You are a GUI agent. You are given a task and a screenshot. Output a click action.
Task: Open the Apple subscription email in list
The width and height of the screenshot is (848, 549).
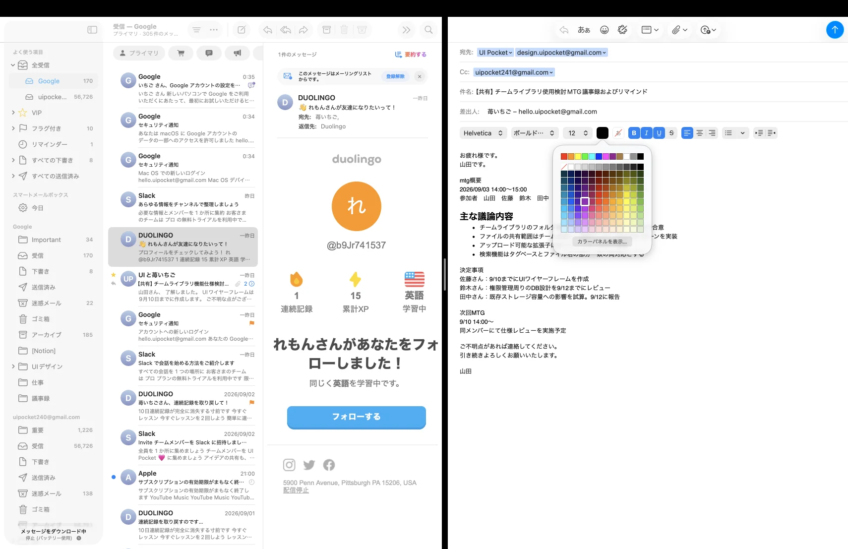183,485
